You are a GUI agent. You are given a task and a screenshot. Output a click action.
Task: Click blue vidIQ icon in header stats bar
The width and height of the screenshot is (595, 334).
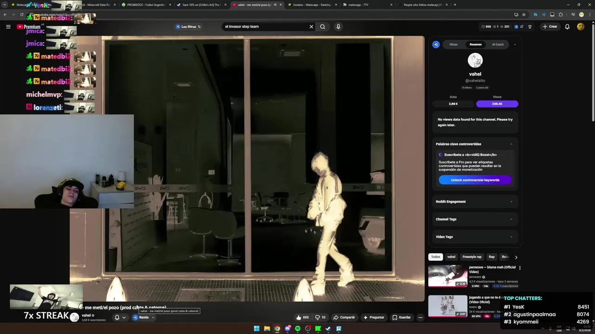tap(516, 26)
